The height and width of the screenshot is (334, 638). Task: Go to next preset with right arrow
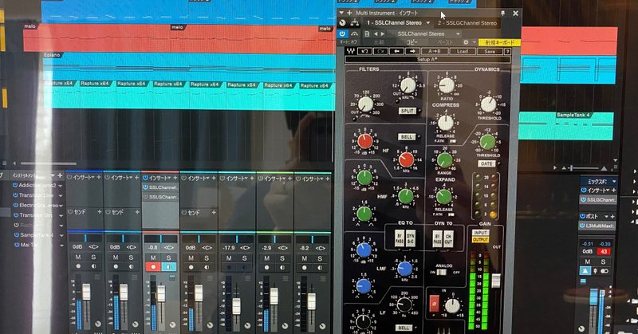[412, 51]
